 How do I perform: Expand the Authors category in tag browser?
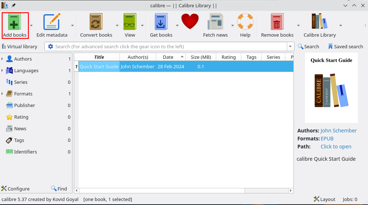[x=3, y=59]
